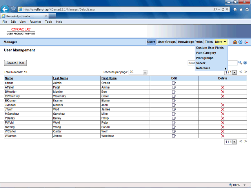Go to next page using bottom arrow
Image resolution: width=251 pixels, height=188 pixels.
[246, 141]
